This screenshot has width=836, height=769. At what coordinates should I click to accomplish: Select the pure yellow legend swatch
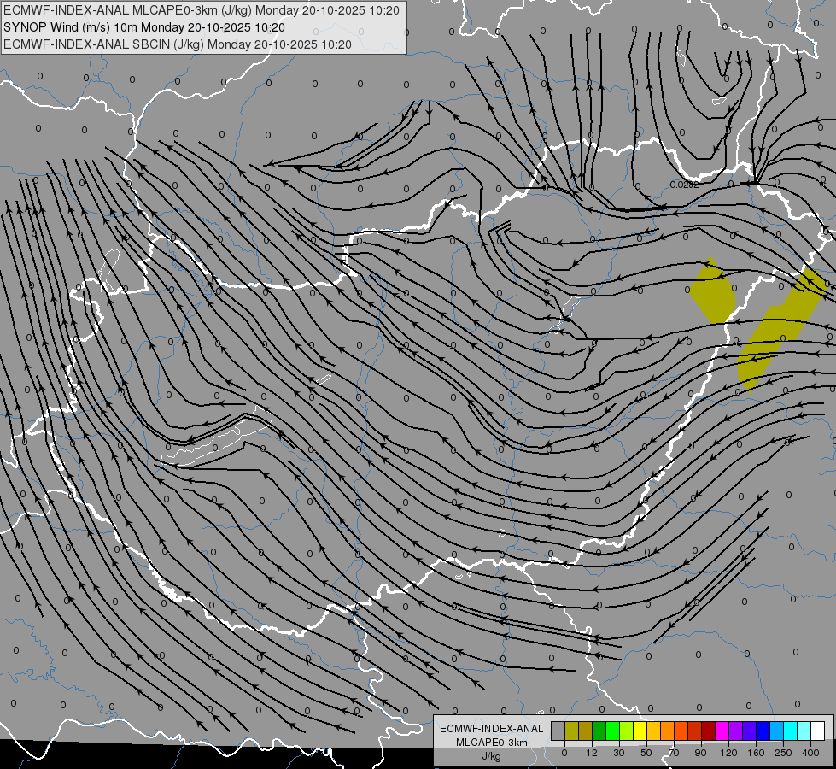click(640, 731)
